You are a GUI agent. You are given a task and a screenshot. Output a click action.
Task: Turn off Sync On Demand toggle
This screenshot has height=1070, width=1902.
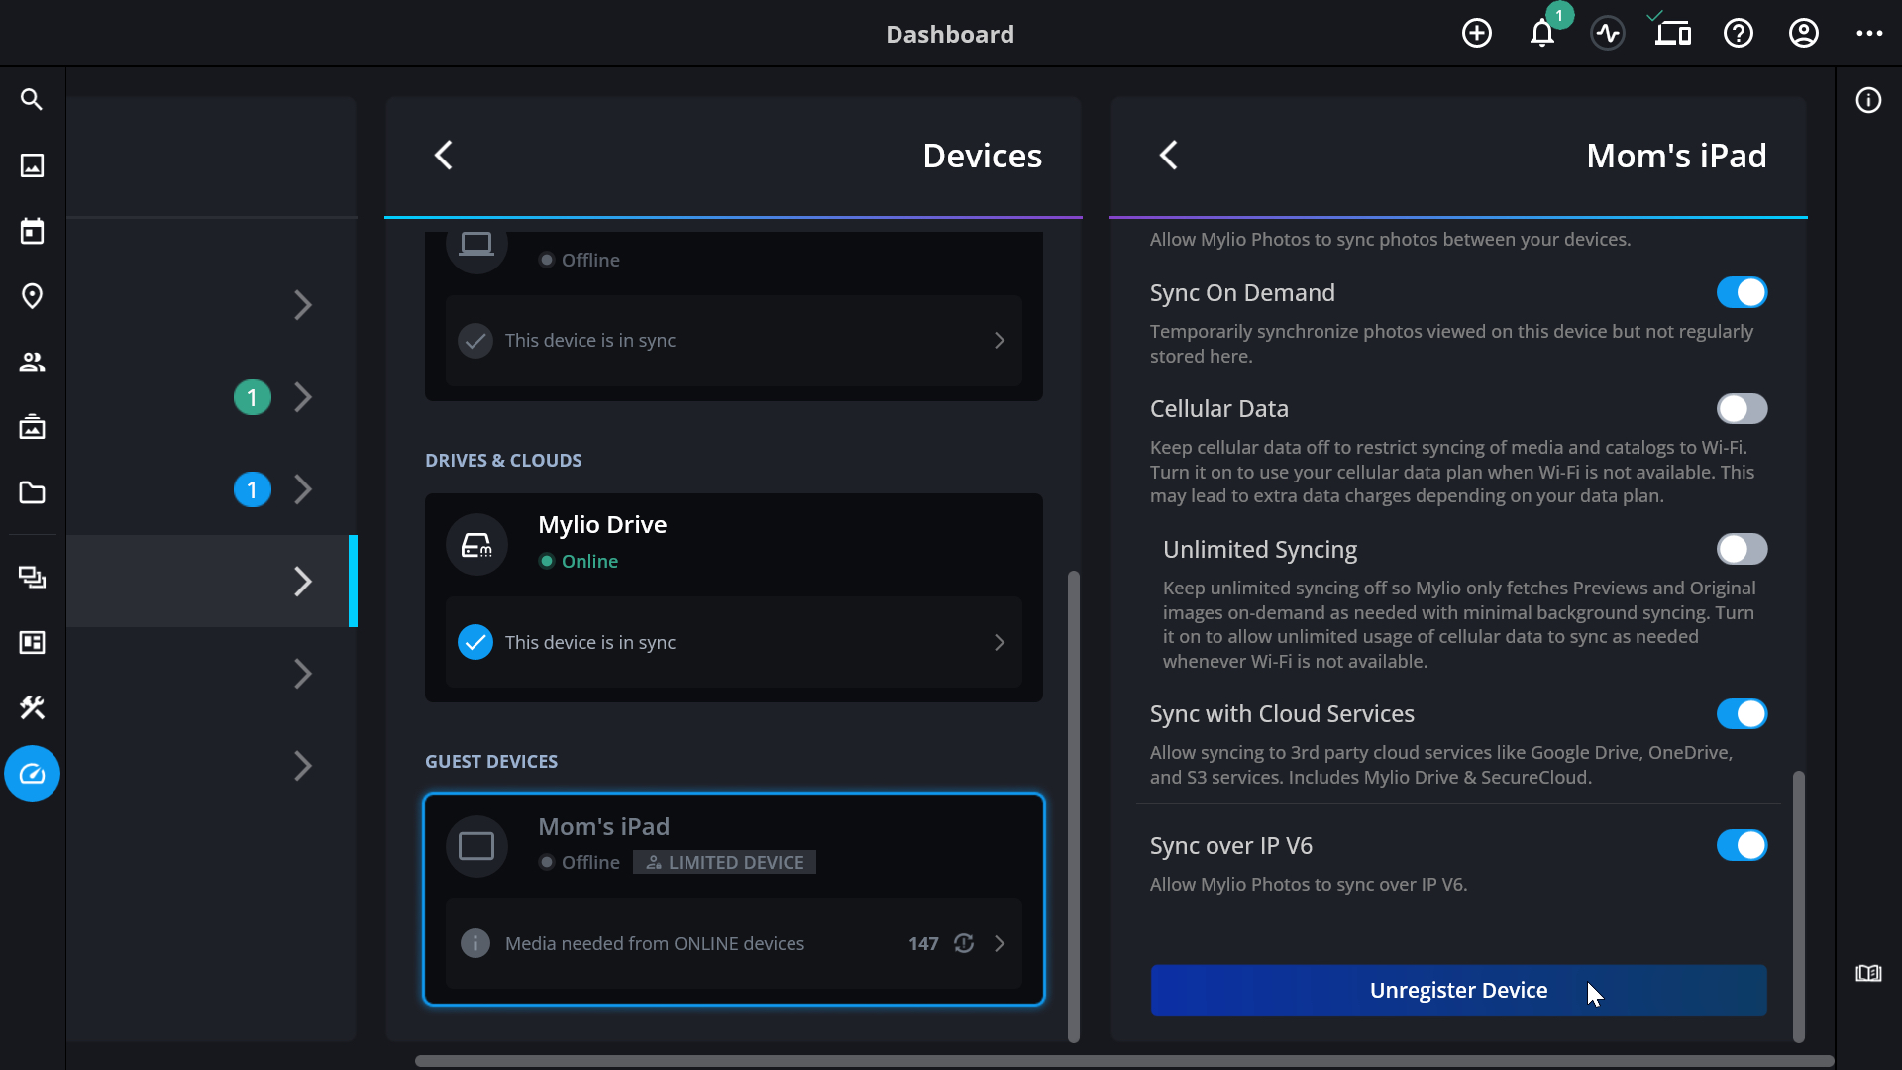click(x=1742, y=293)
